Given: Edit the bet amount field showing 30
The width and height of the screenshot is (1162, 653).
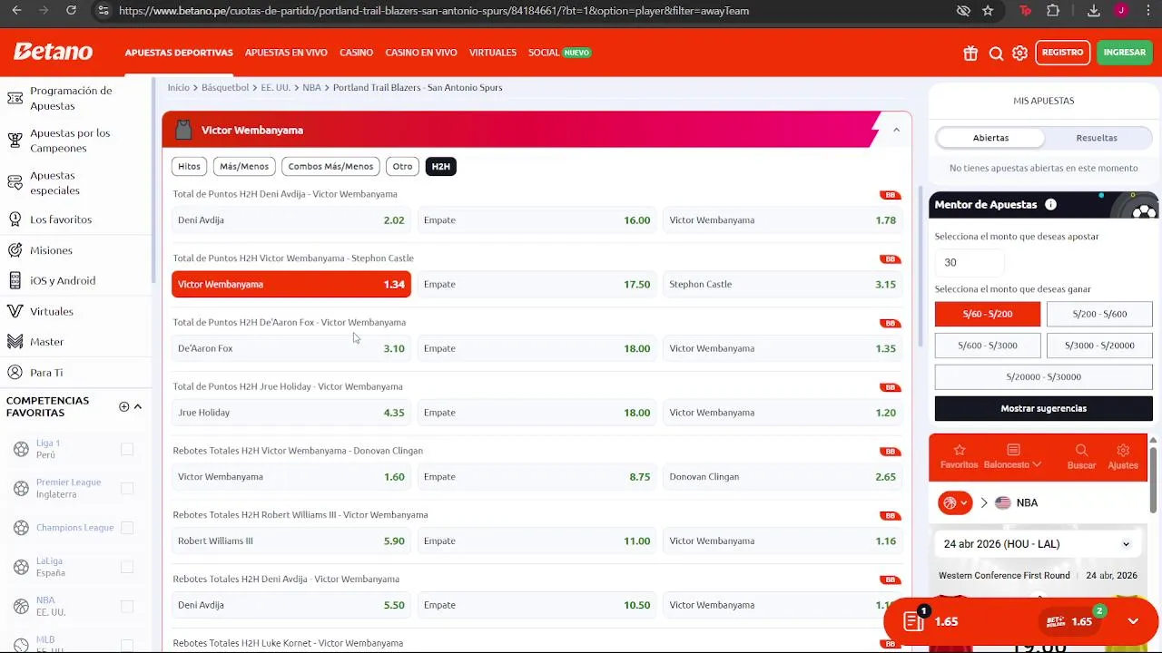Looking at the screenshot, I should pos(970,262).
